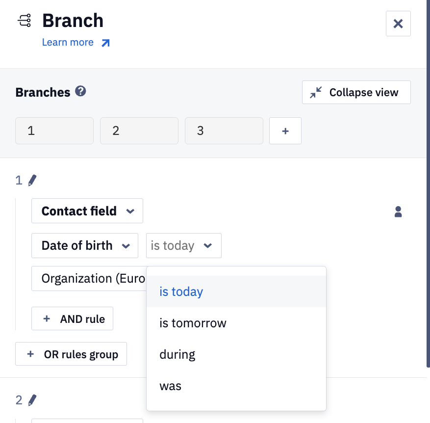Open the Branches help question mark icon
This screenshot has height=423, width=430.
tap(80, 91)
